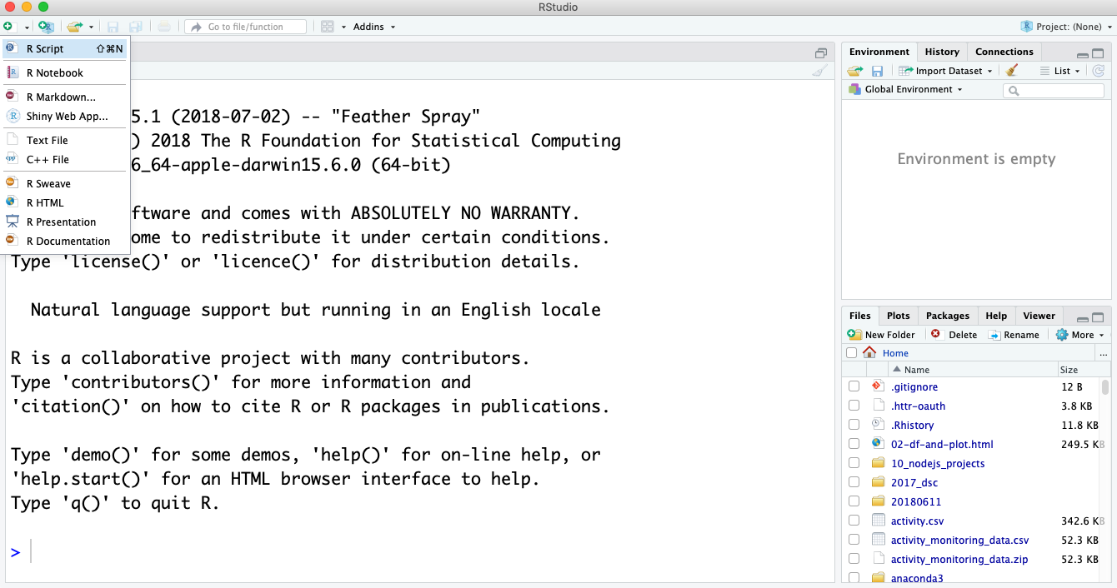The height and width of the screenshot is (588, 1117).
Task: Click the workspace panes grid icon
Action: tap(328, 27)
